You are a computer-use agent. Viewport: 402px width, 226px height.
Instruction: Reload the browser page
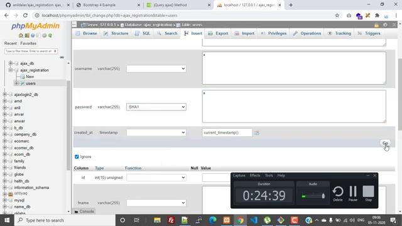tap(25, 15)
